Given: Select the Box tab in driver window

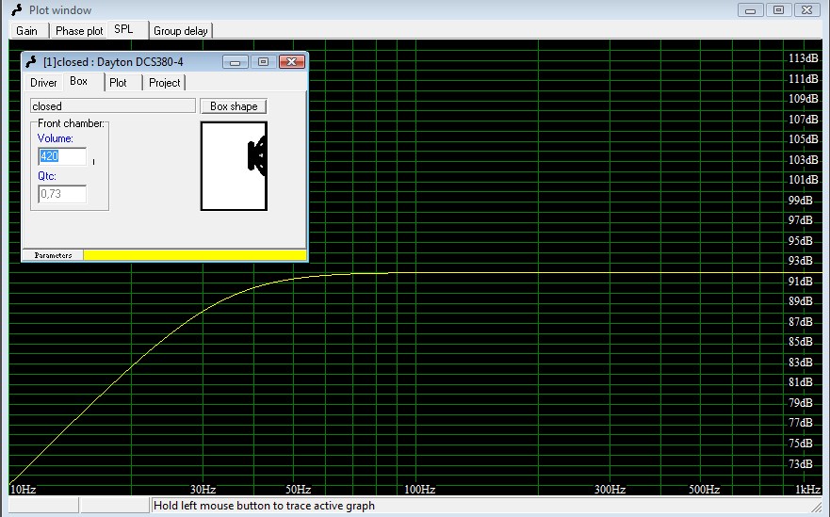Looking at the screenshot, I should (83, 81).
